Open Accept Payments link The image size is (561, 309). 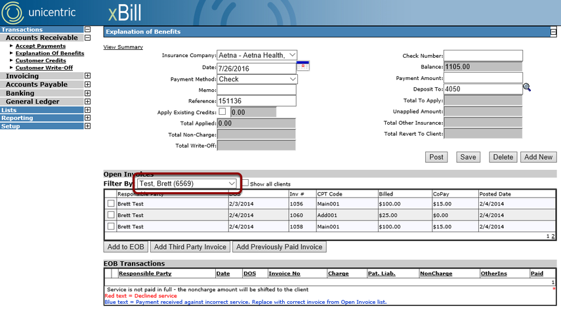(41, 46)
